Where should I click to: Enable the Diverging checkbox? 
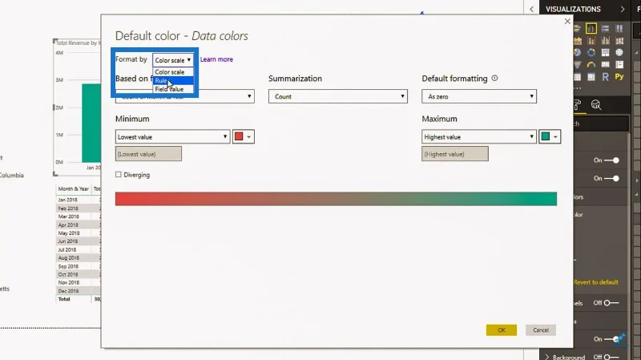[119, 175]
